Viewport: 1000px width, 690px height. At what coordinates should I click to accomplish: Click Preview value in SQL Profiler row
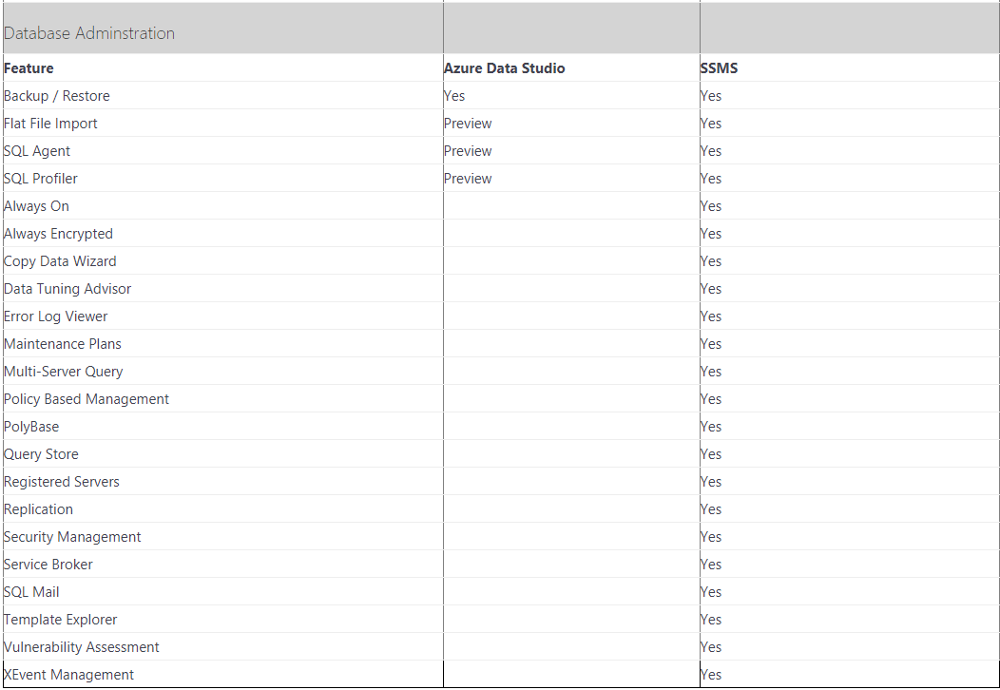468,179
